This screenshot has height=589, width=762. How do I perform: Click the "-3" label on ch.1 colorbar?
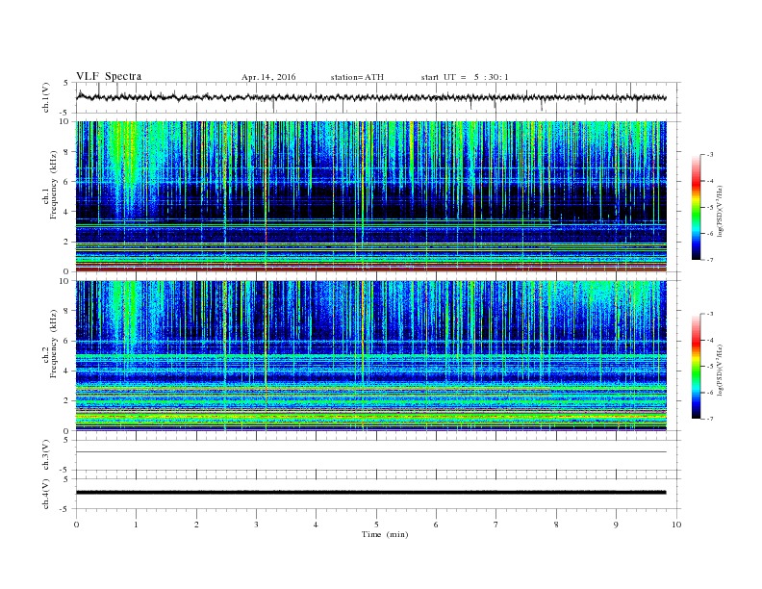(710, 155)
